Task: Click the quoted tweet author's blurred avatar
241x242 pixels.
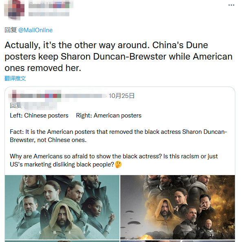Action: (14, 96)
